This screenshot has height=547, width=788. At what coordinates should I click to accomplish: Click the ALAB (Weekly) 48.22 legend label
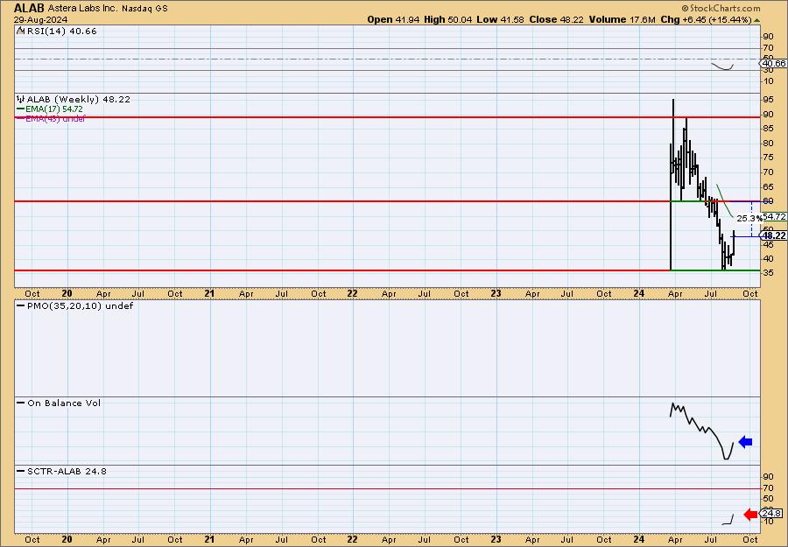(79, 99)
